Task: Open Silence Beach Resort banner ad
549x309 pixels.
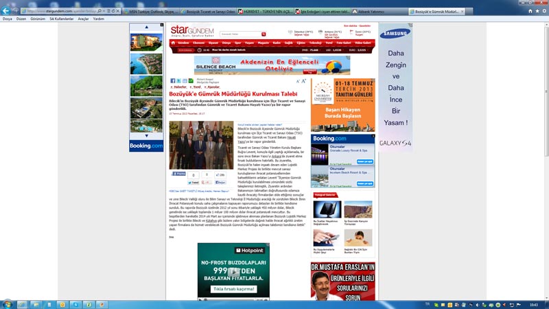Action: 272,65
